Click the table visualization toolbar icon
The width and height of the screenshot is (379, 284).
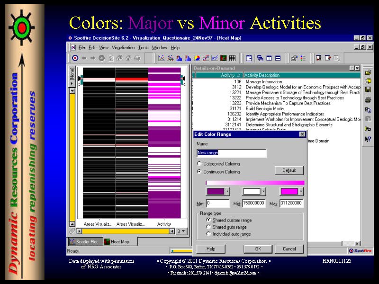(x=232, y=58)
